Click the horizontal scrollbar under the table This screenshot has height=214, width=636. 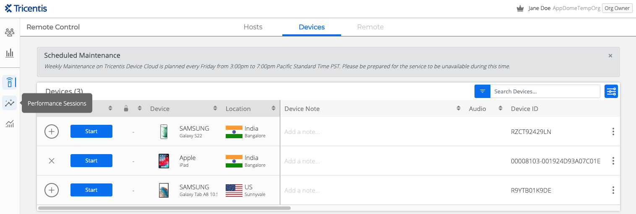[164, 208]
